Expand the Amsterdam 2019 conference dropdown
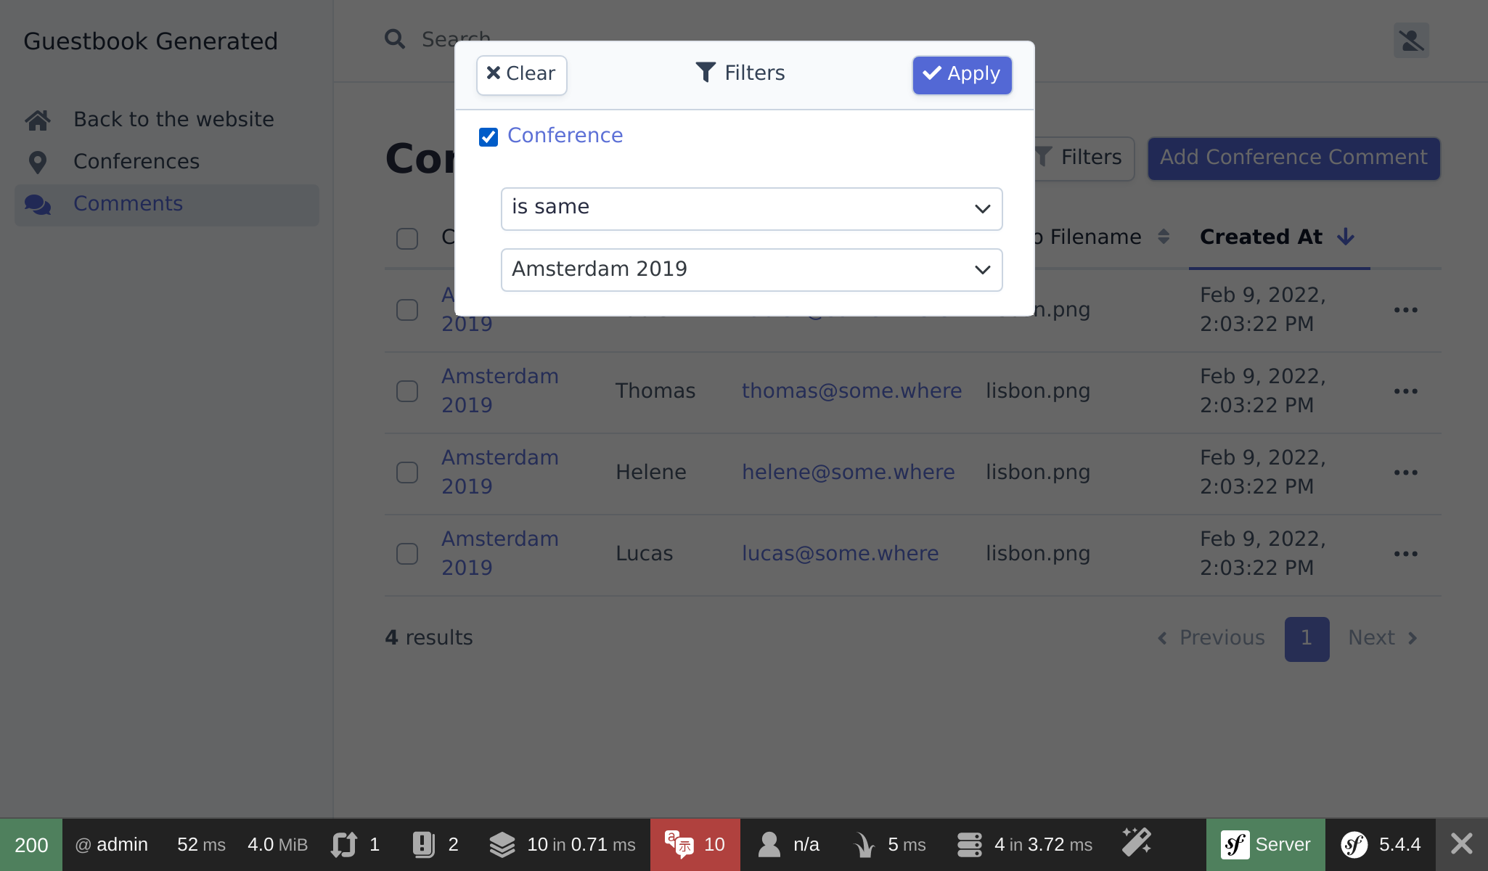 point(751,270)
